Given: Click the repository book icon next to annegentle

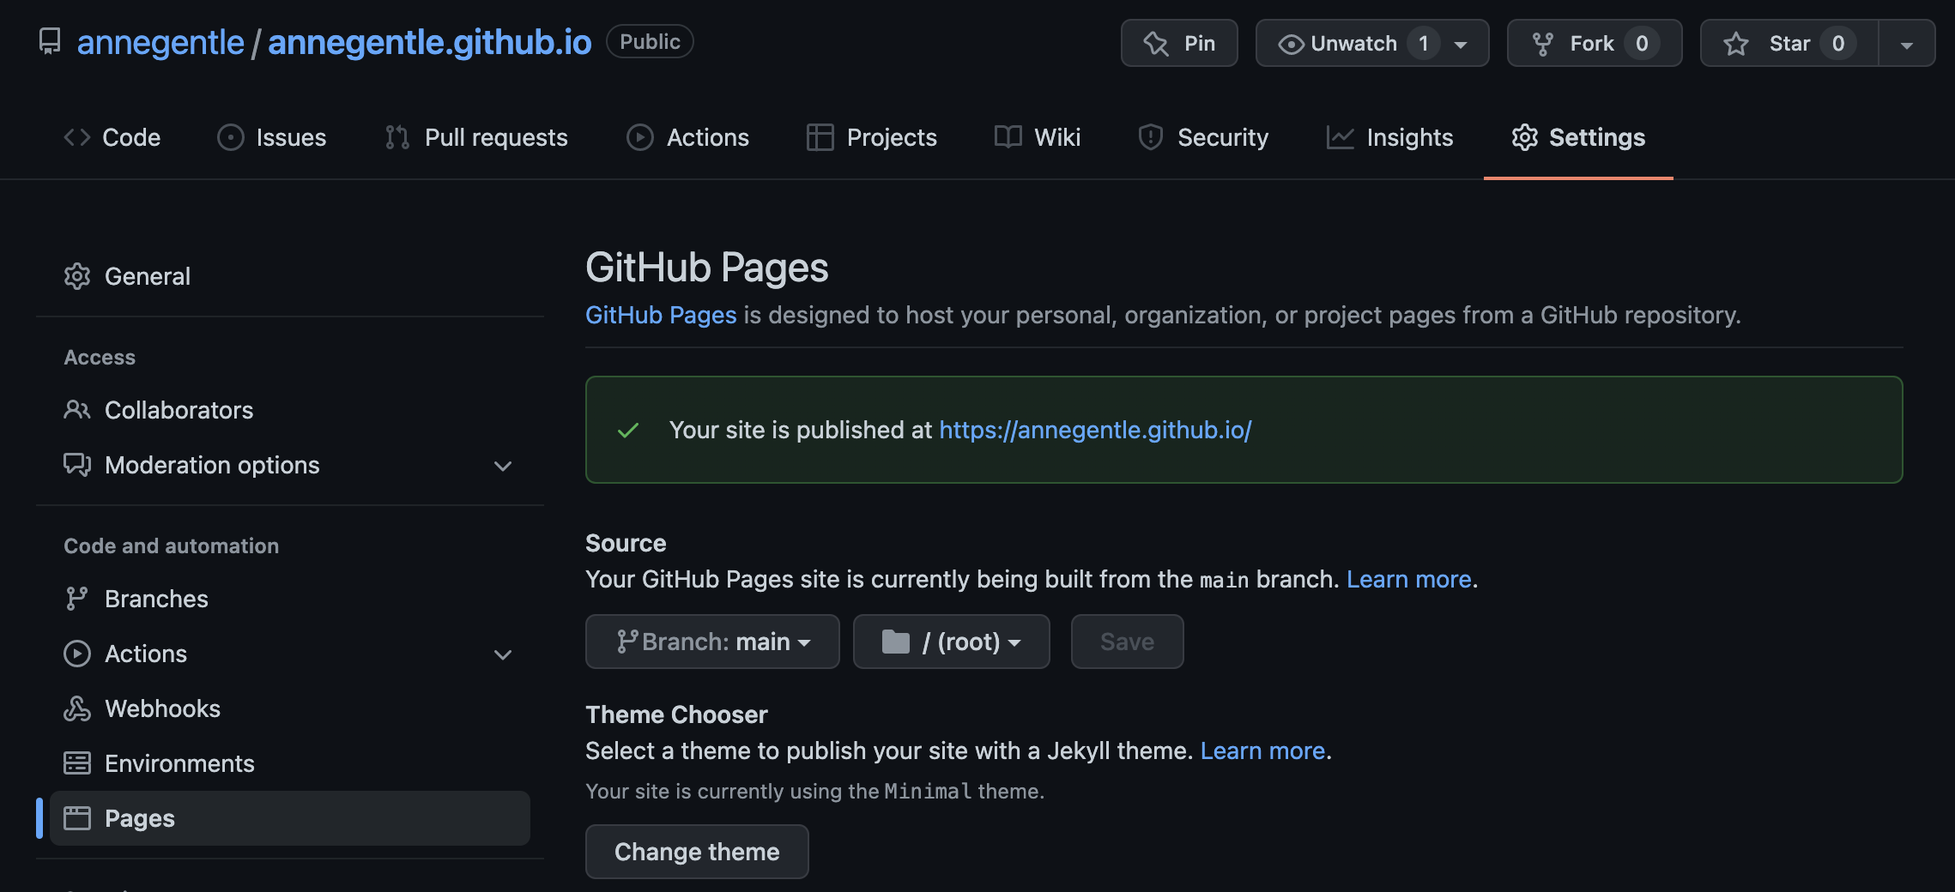Looking at the screenshot, I should pyautogui.click(x=49, y=40).
